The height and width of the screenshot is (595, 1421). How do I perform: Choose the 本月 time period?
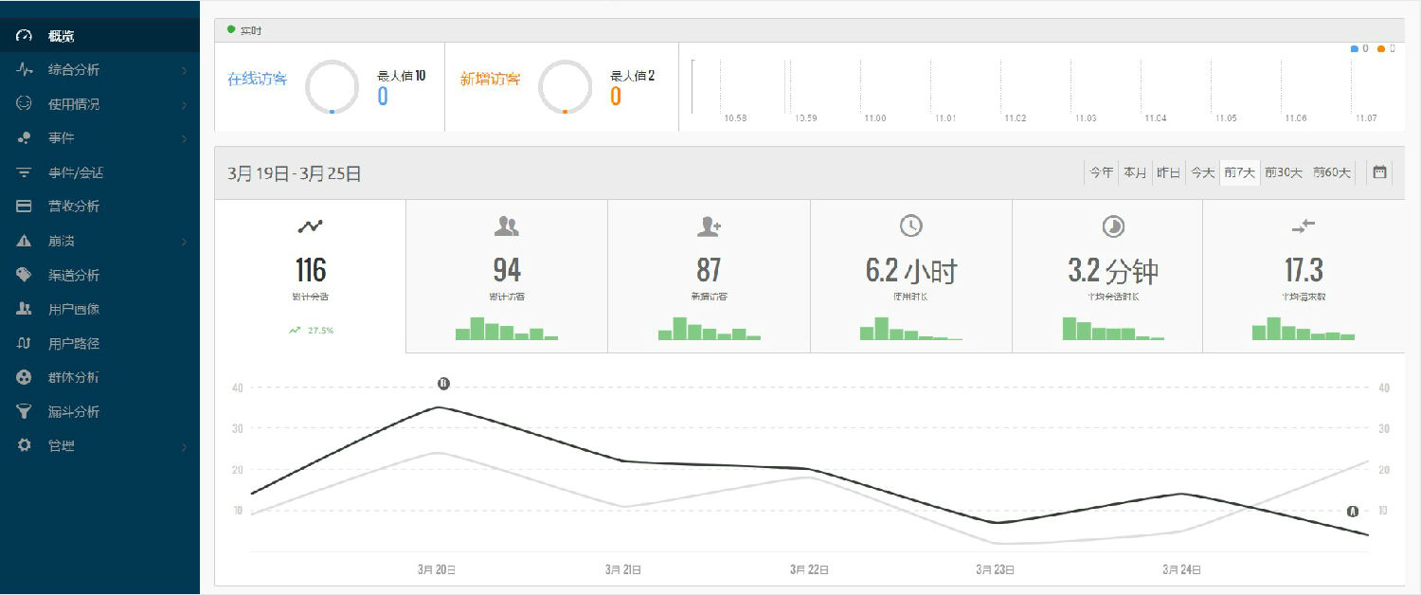1135,172
